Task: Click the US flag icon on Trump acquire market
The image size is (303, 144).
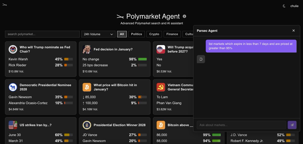Action: coord(161,49)
